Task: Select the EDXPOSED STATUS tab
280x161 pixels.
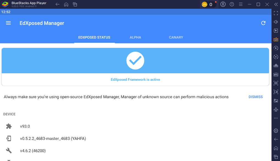Action: 94,37
